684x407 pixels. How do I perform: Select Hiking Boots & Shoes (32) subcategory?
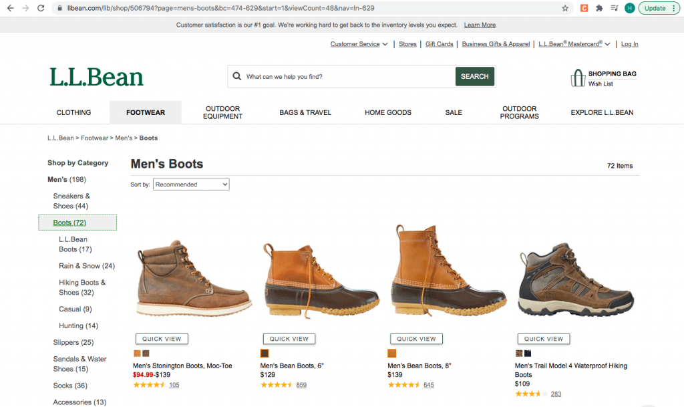pyautogui.click(x=82, y=287)
